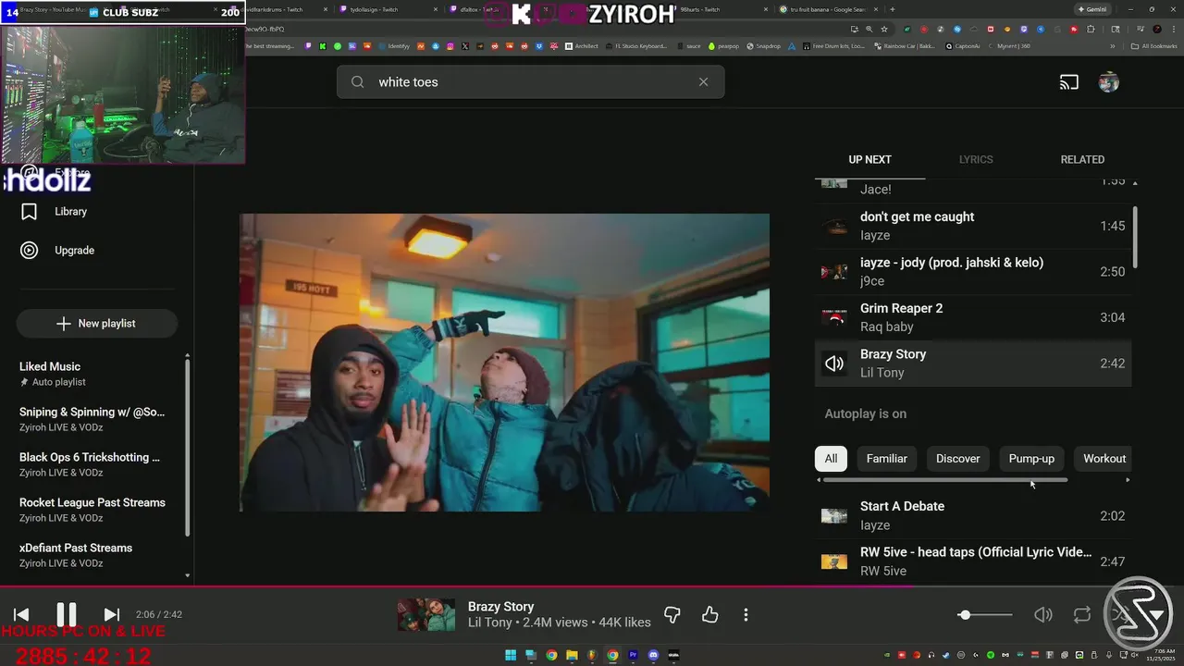Viewport: 1184px width, 666px height.
Task: Switch to the UP NEXT tab
Action: point(869,159)
